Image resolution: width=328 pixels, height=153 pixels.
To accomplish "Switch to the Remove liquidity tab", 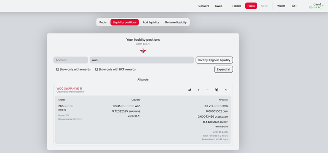I will [x=176, y=22].
